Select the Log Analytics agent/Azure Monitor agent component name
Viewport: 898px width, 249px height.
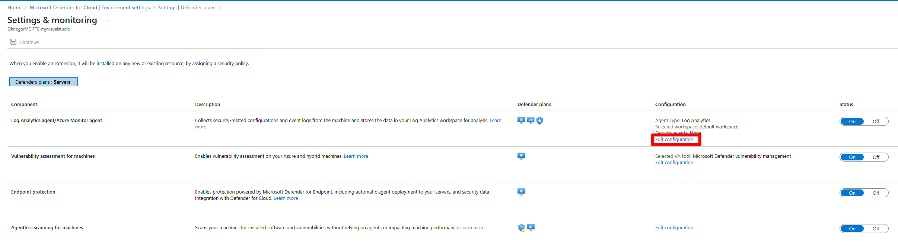pos(57,121)
